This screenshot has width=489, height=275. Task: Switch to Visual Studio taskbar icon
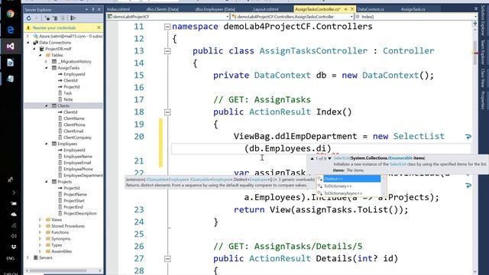click(x=10, y=46)
